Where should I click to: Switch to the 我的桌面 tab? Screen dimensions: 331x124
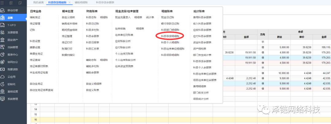point(38,2)
